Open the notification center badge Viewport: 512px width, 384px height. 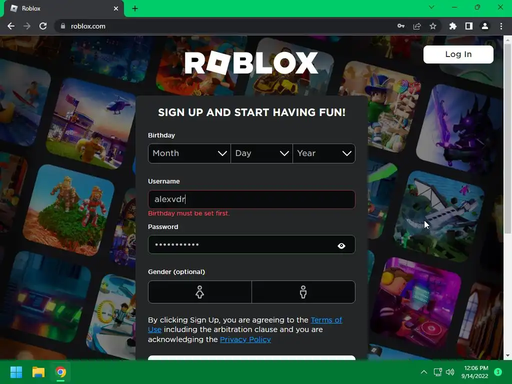tap(498, 372)
